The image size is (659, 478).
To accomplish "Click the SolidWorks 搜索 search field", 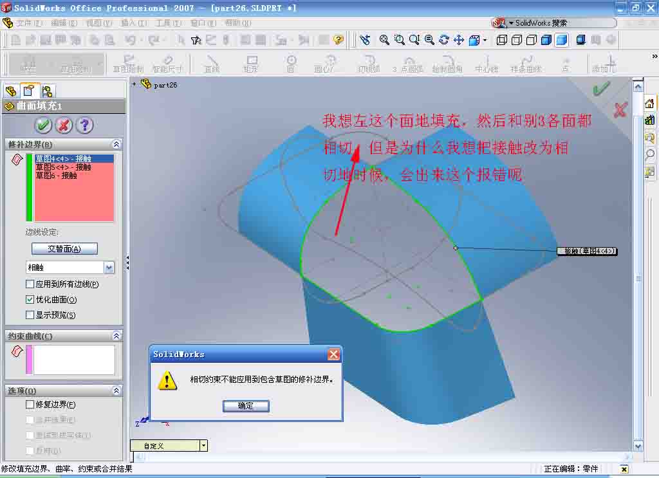I will point(563,23).
